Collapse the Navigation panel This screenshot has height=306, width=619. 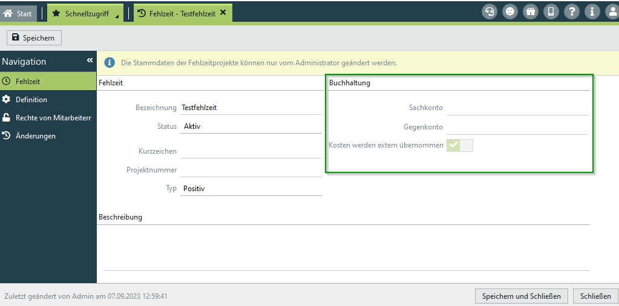tap(90, 60)
